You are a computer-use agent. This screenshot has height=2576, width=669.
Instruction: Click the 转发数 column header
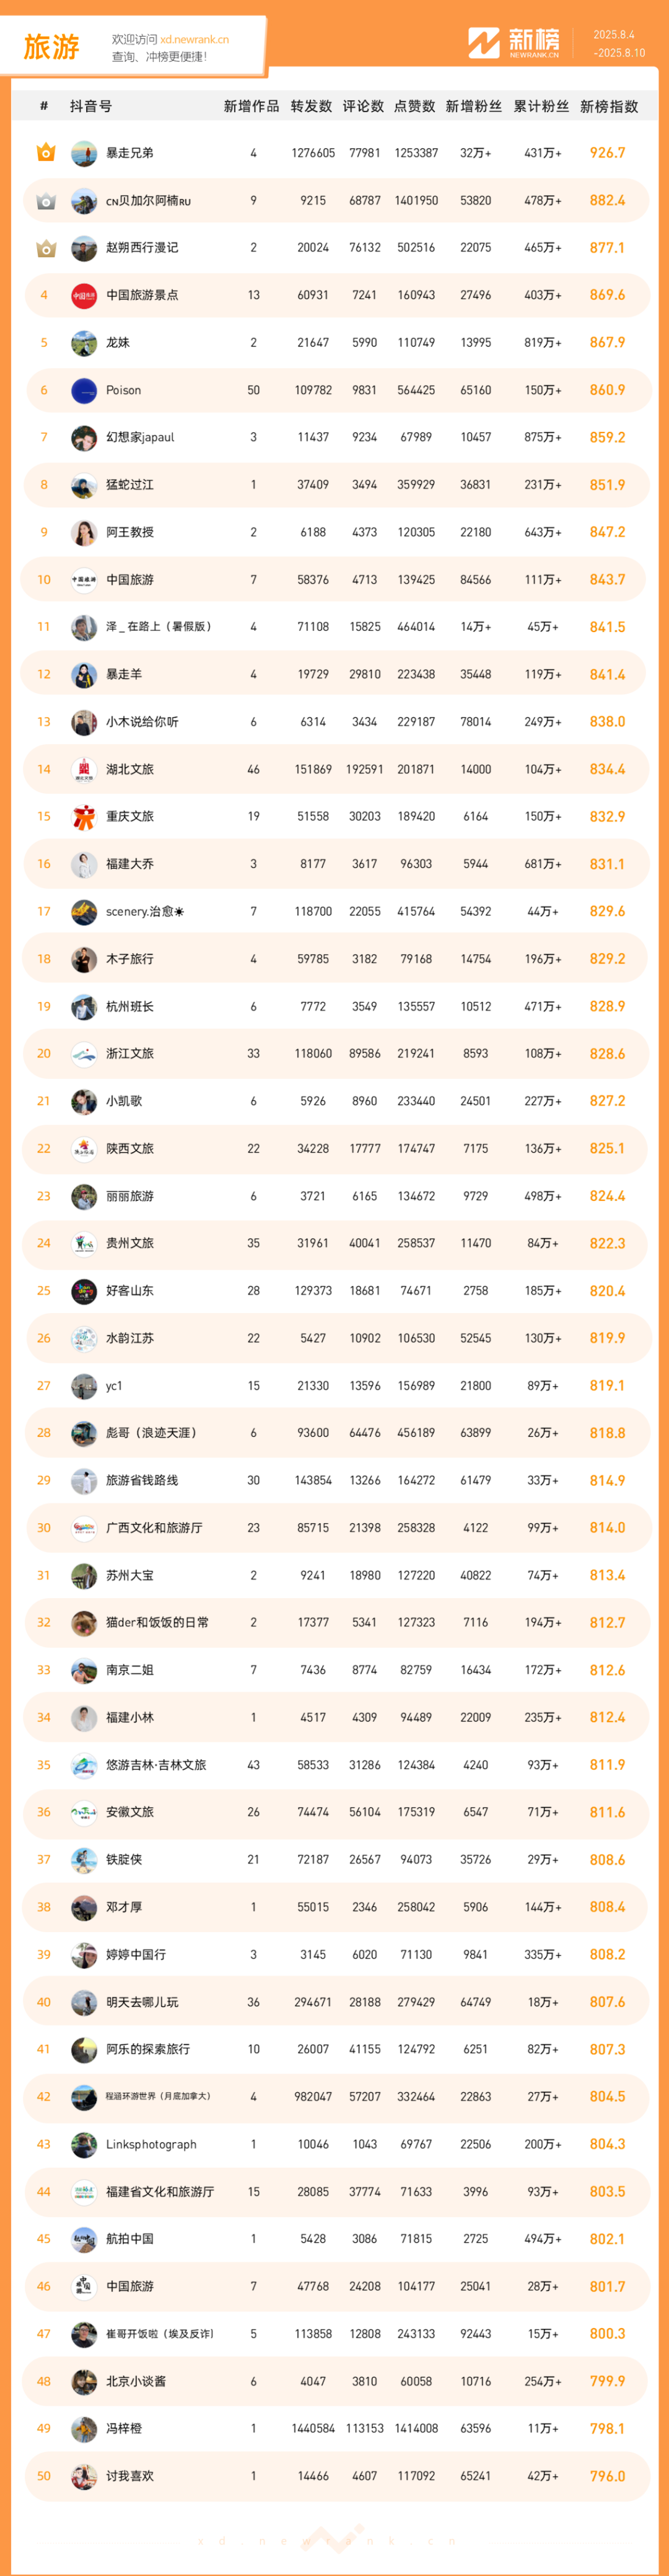click(311, 106)
